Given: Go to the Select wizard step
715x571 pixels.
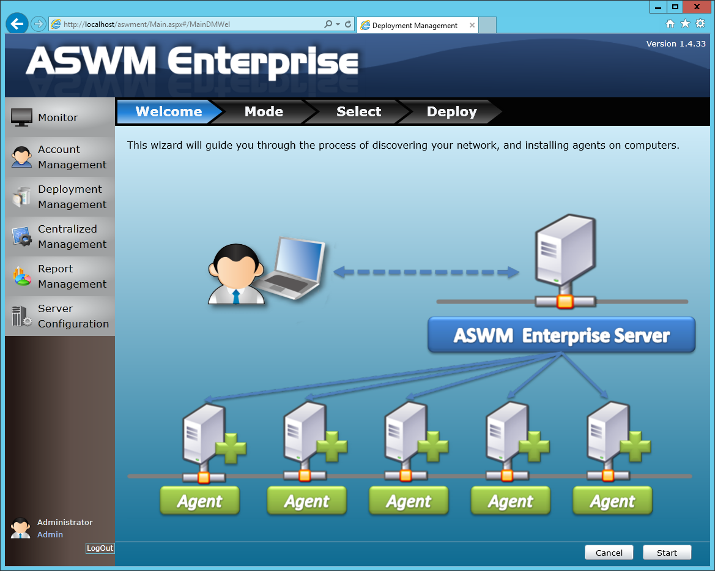Looking at the screenshot, I should (x=358, y=111).
